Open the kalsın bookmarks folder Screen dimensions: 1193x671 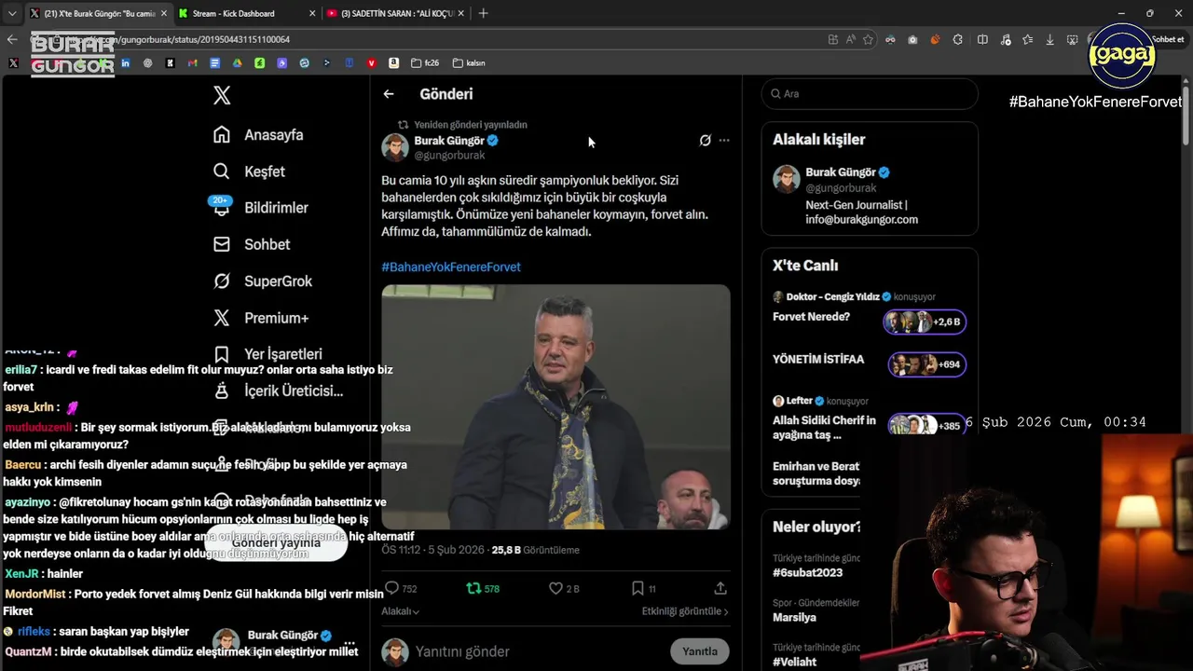(469, 62)
